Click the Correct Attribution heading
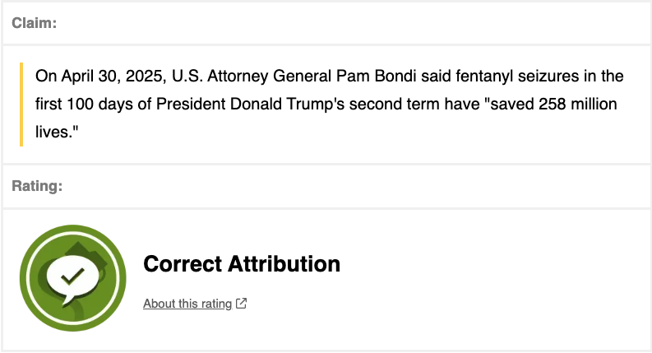 click(x=241, y=264)
